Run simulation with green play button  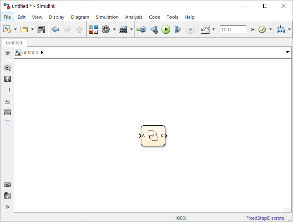[x=166, y=29]
